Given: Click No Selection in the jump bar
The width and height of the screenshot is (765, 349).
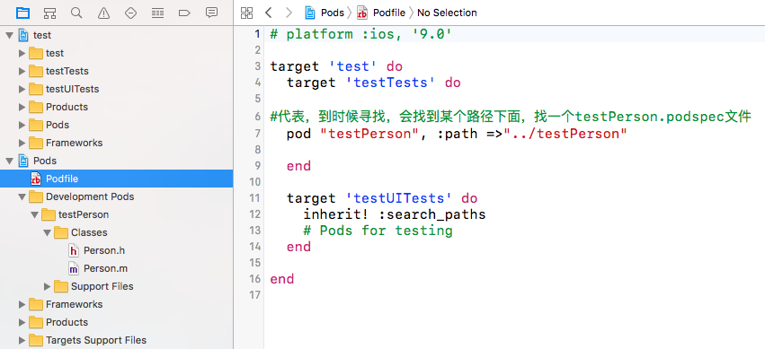Looking at the screenshot, I should 447,13.
